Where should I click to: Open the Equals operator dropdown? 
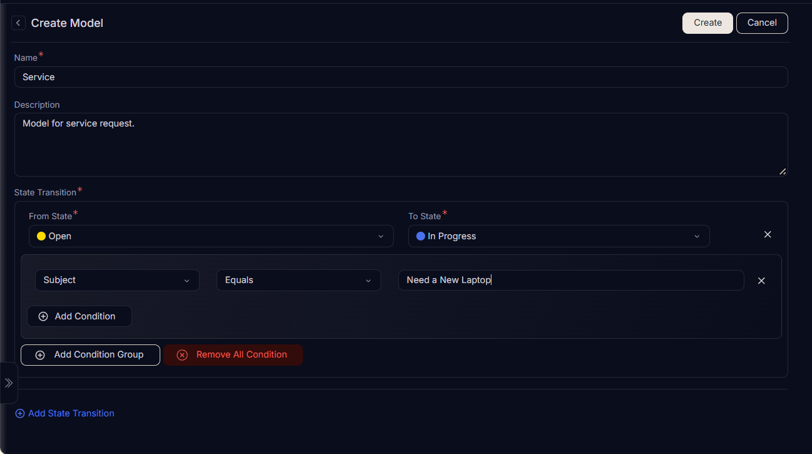(299, 280)
